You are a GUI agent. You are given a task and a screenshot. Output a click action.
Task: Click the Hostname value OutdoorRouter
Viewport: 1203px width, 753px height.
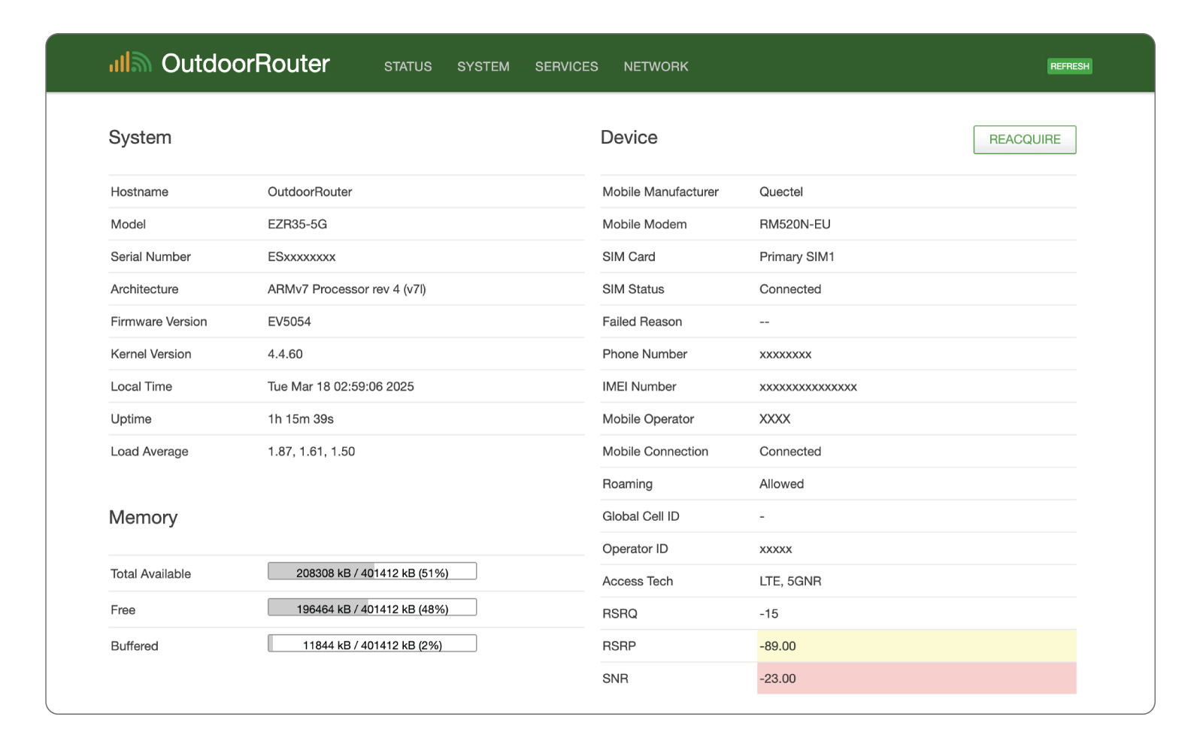pyautogui.click(x=310, y=192)
